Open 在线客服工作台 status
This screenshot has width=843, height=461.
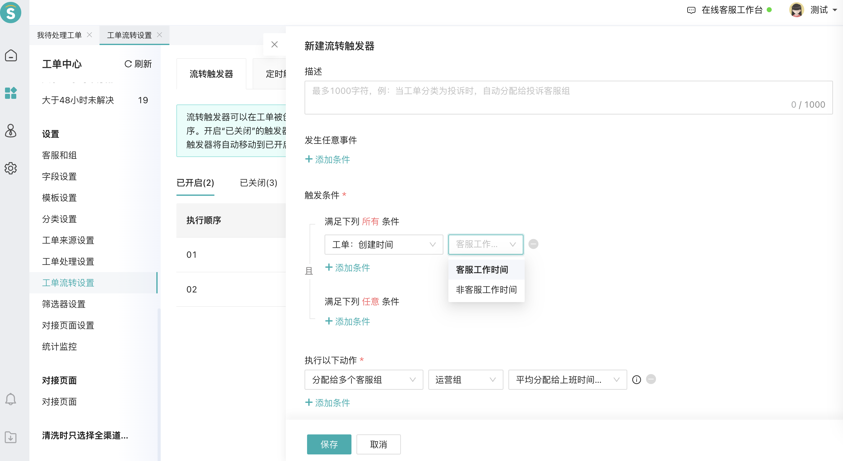[732, 10]
